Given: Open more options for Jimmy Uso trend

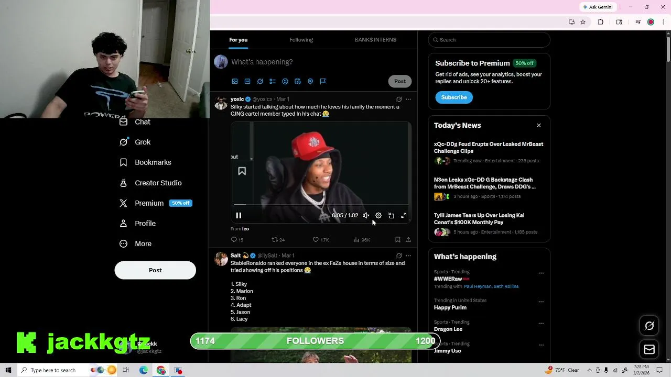Looking at the screenshot, I should pyautogui.click(x=541, y=345).
